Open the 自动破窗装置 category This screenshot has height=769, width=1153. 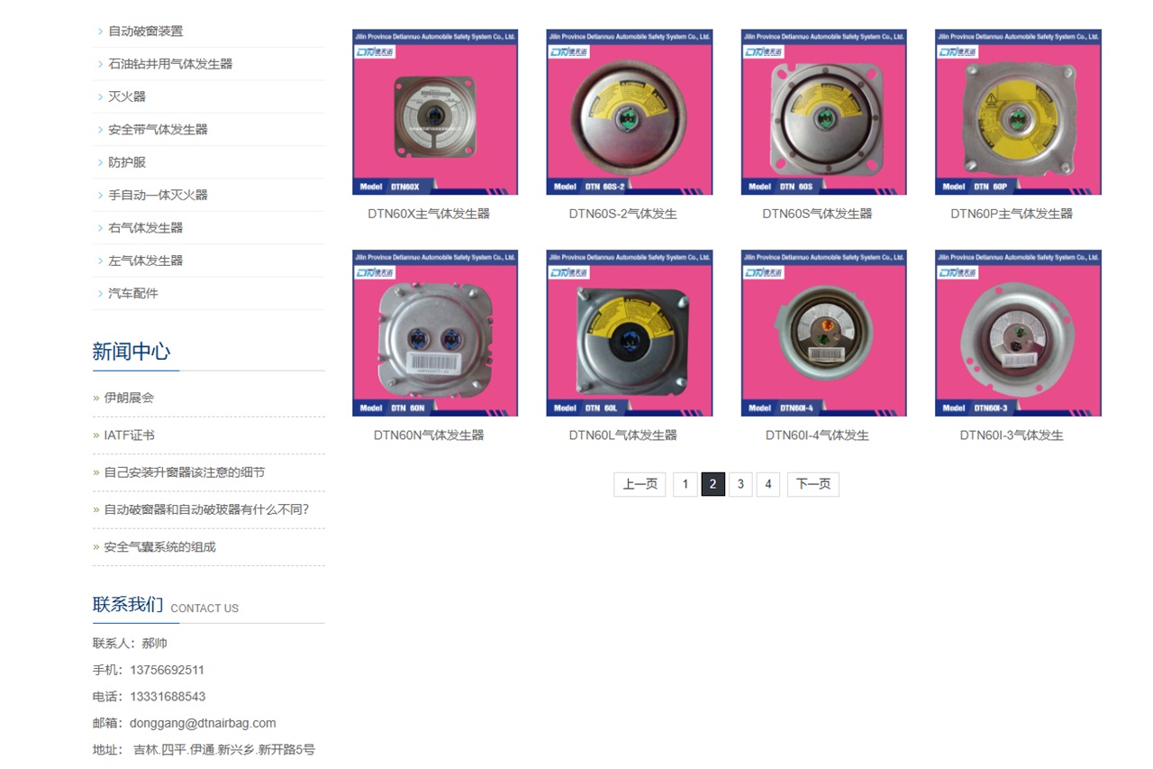pos(146,31)
